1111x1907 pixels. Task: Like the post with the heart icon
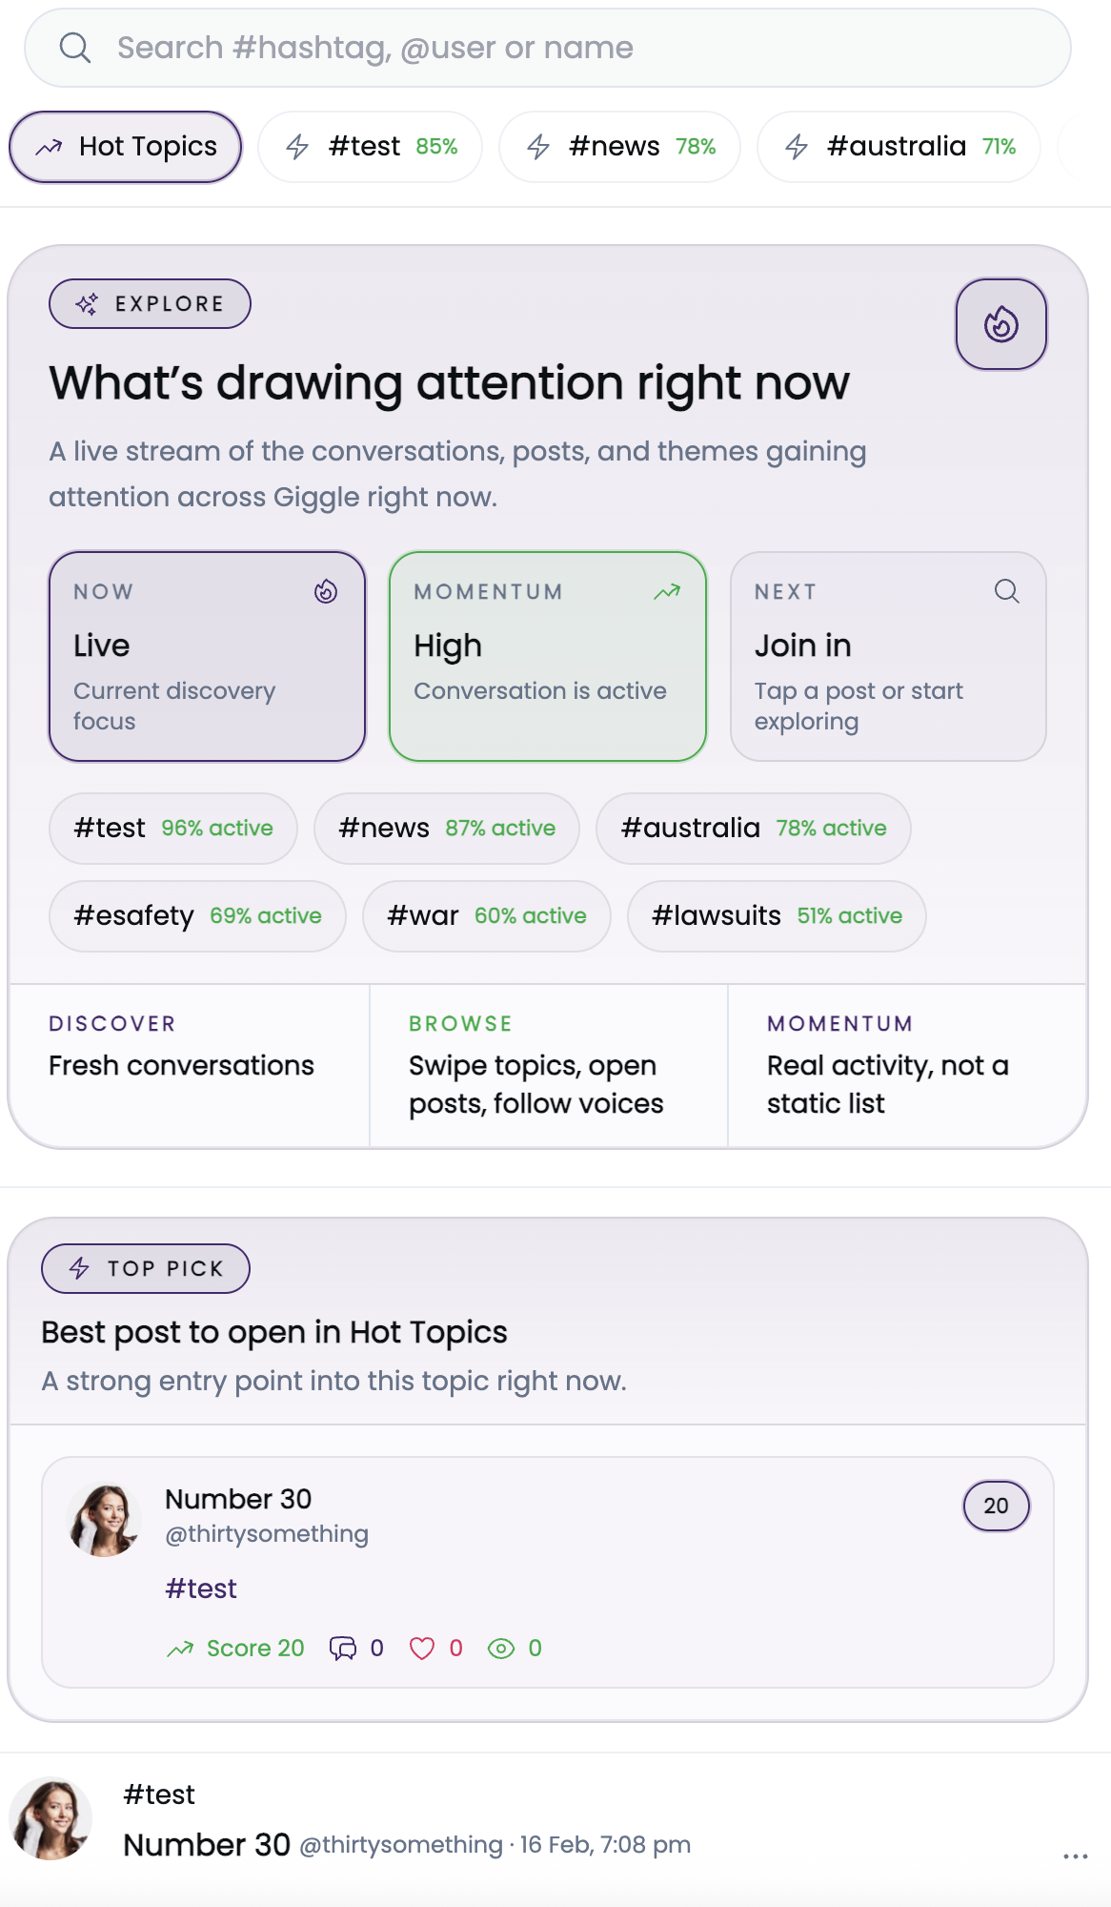point(423,1648)
